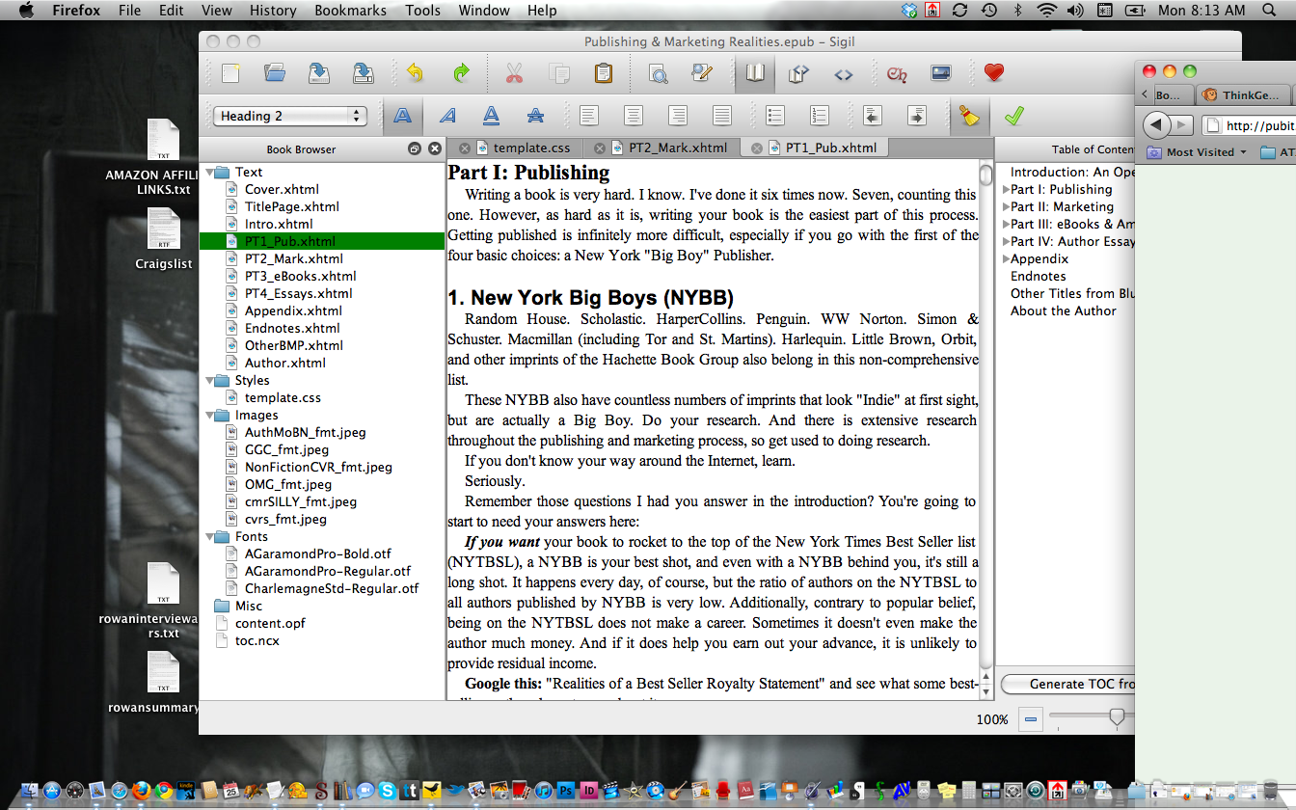The image size is (1296, 810).
Task: Expand Part I: Publishing in Table of Contents
Action: [1006, 189]
